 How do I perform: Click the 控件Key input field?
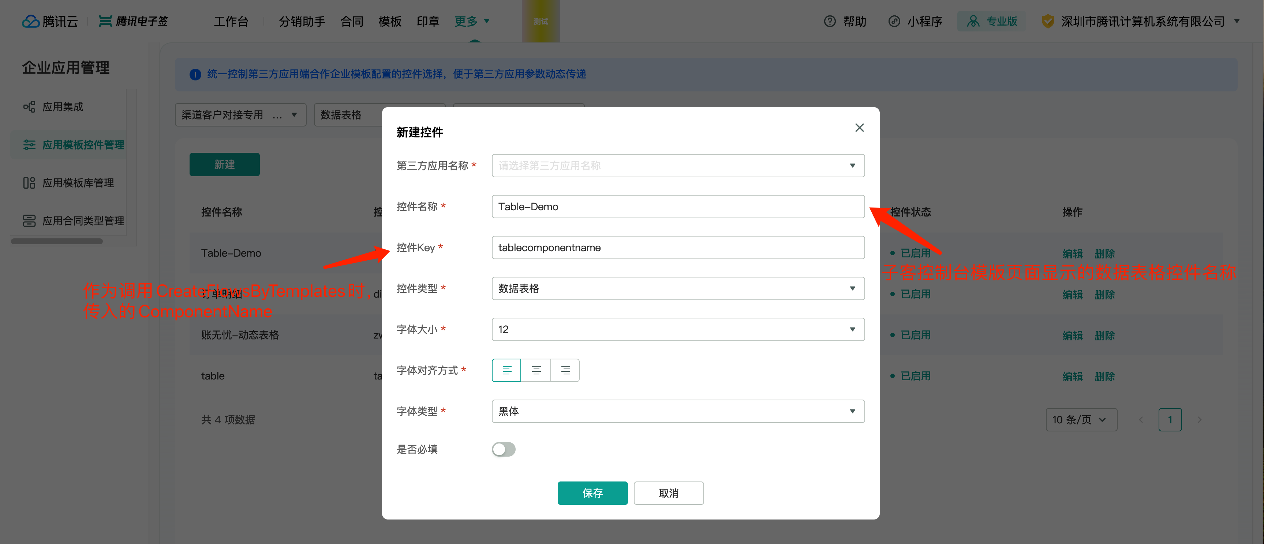tap(678, 248)
